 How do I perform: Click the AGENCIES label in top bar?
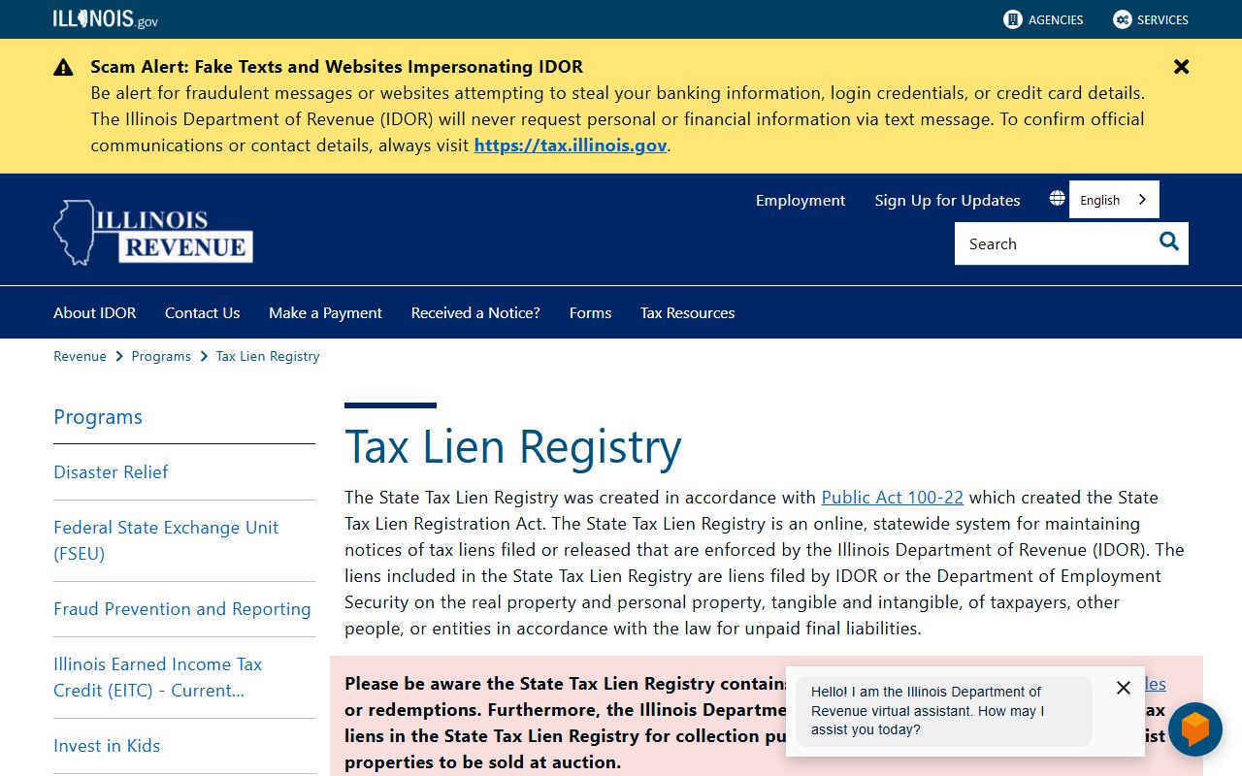(1056, 19)
